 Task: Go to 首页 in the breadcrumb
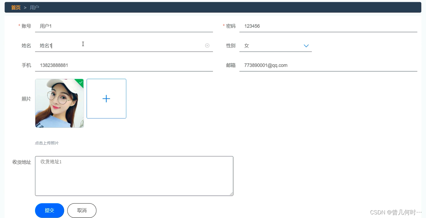pyautogui.click(x=16, y=8)
